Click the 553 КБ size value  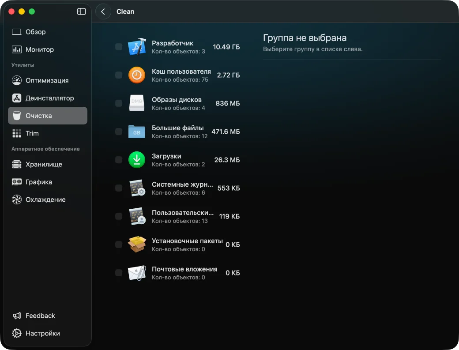tap(228, 188)
